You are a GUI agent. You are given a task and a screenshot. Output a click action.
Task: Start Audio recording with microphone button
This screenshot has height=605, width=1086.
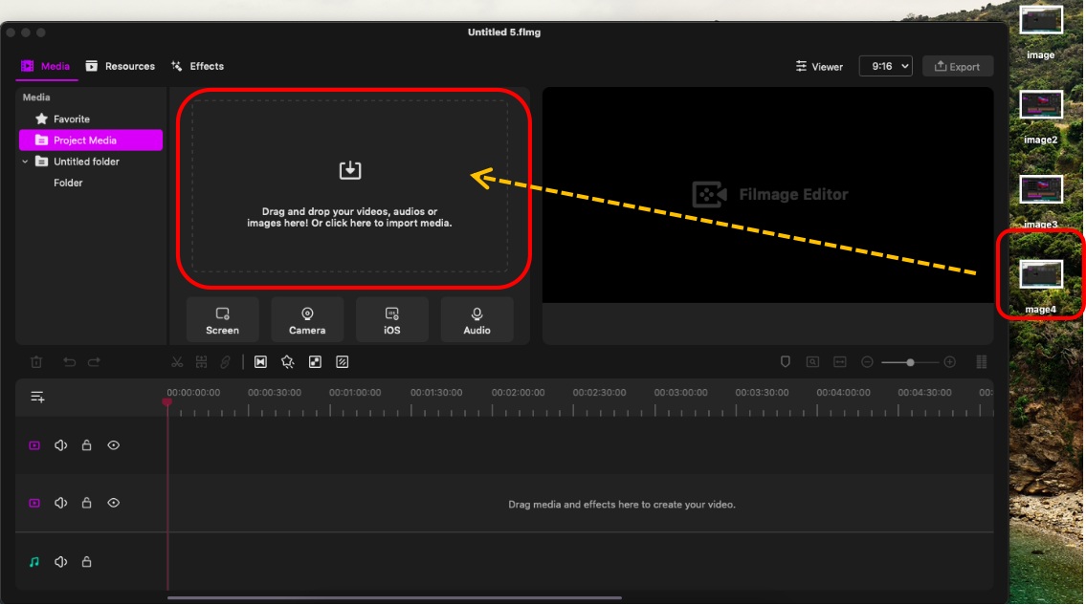477,320
